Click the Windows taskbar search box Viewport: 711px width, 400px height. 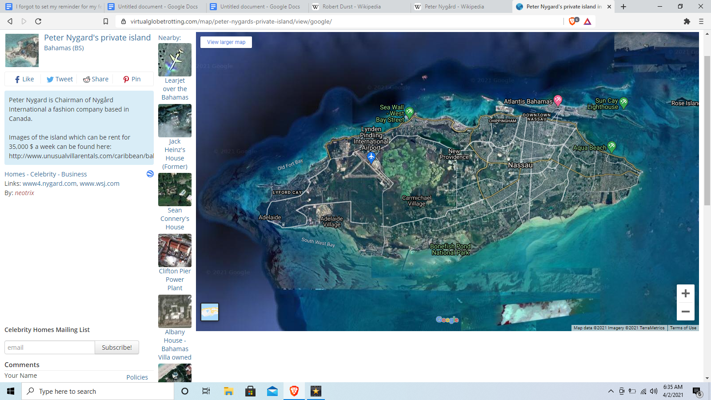pyautogui.click(x=98, y=391)
